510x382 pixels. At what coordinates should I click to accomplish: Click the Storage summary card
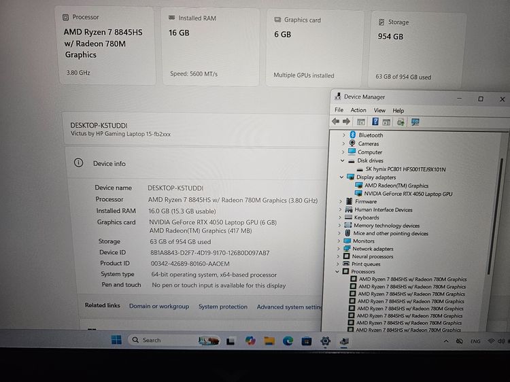[418, 51]
